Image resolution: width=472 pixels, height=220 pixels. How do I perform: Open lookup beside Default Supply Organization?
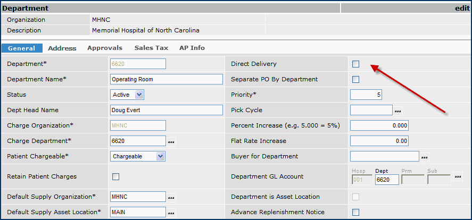tap(171, 197)
